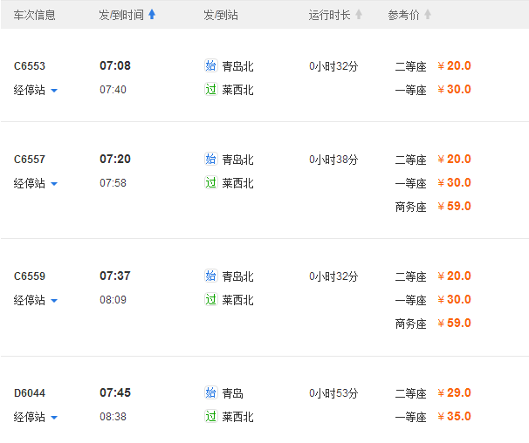Click the 发/到站 column header
Viewport: 529px width, 443px height.
(220, 15)
